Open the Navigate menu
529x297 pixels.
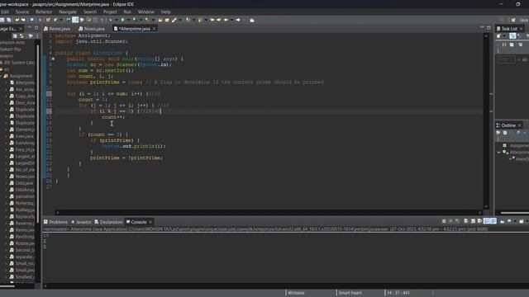pos(68,12)
